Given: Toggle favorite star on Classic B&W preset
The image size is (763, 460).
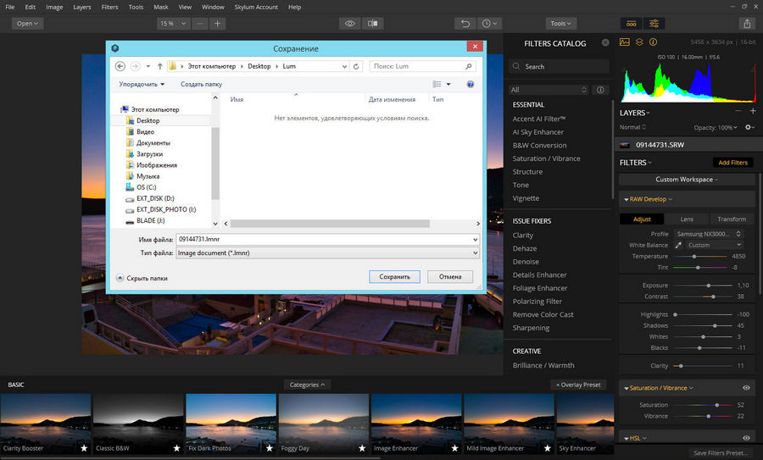Looking at the screenshot, I should (176, 448).
